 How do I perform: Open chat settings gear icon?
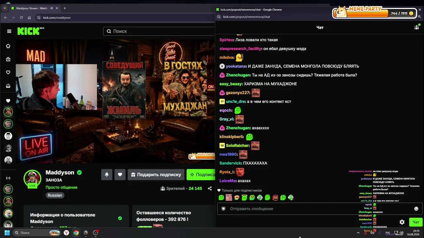pos(402,222)
